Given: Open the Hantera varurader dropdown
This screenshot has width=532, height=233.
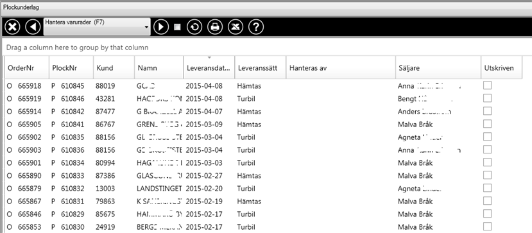Looking at the screenshot, I should (x=97, y=27).
